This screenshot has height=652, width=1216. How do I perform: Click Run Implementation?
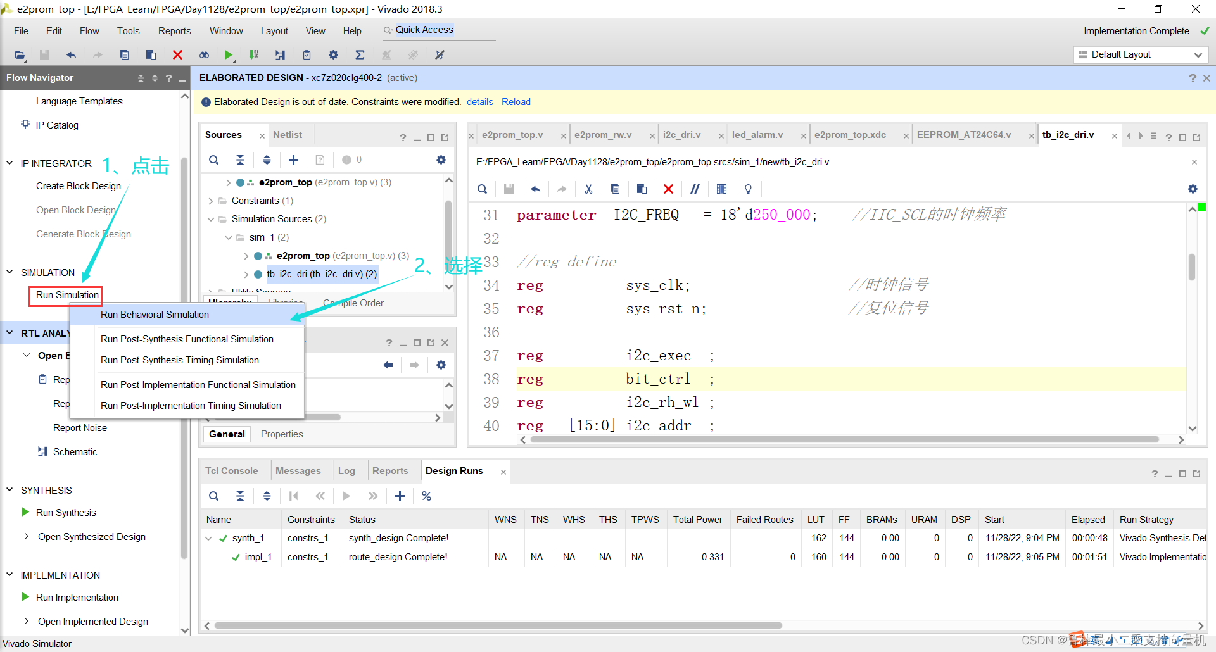click(x=77, y=598)
